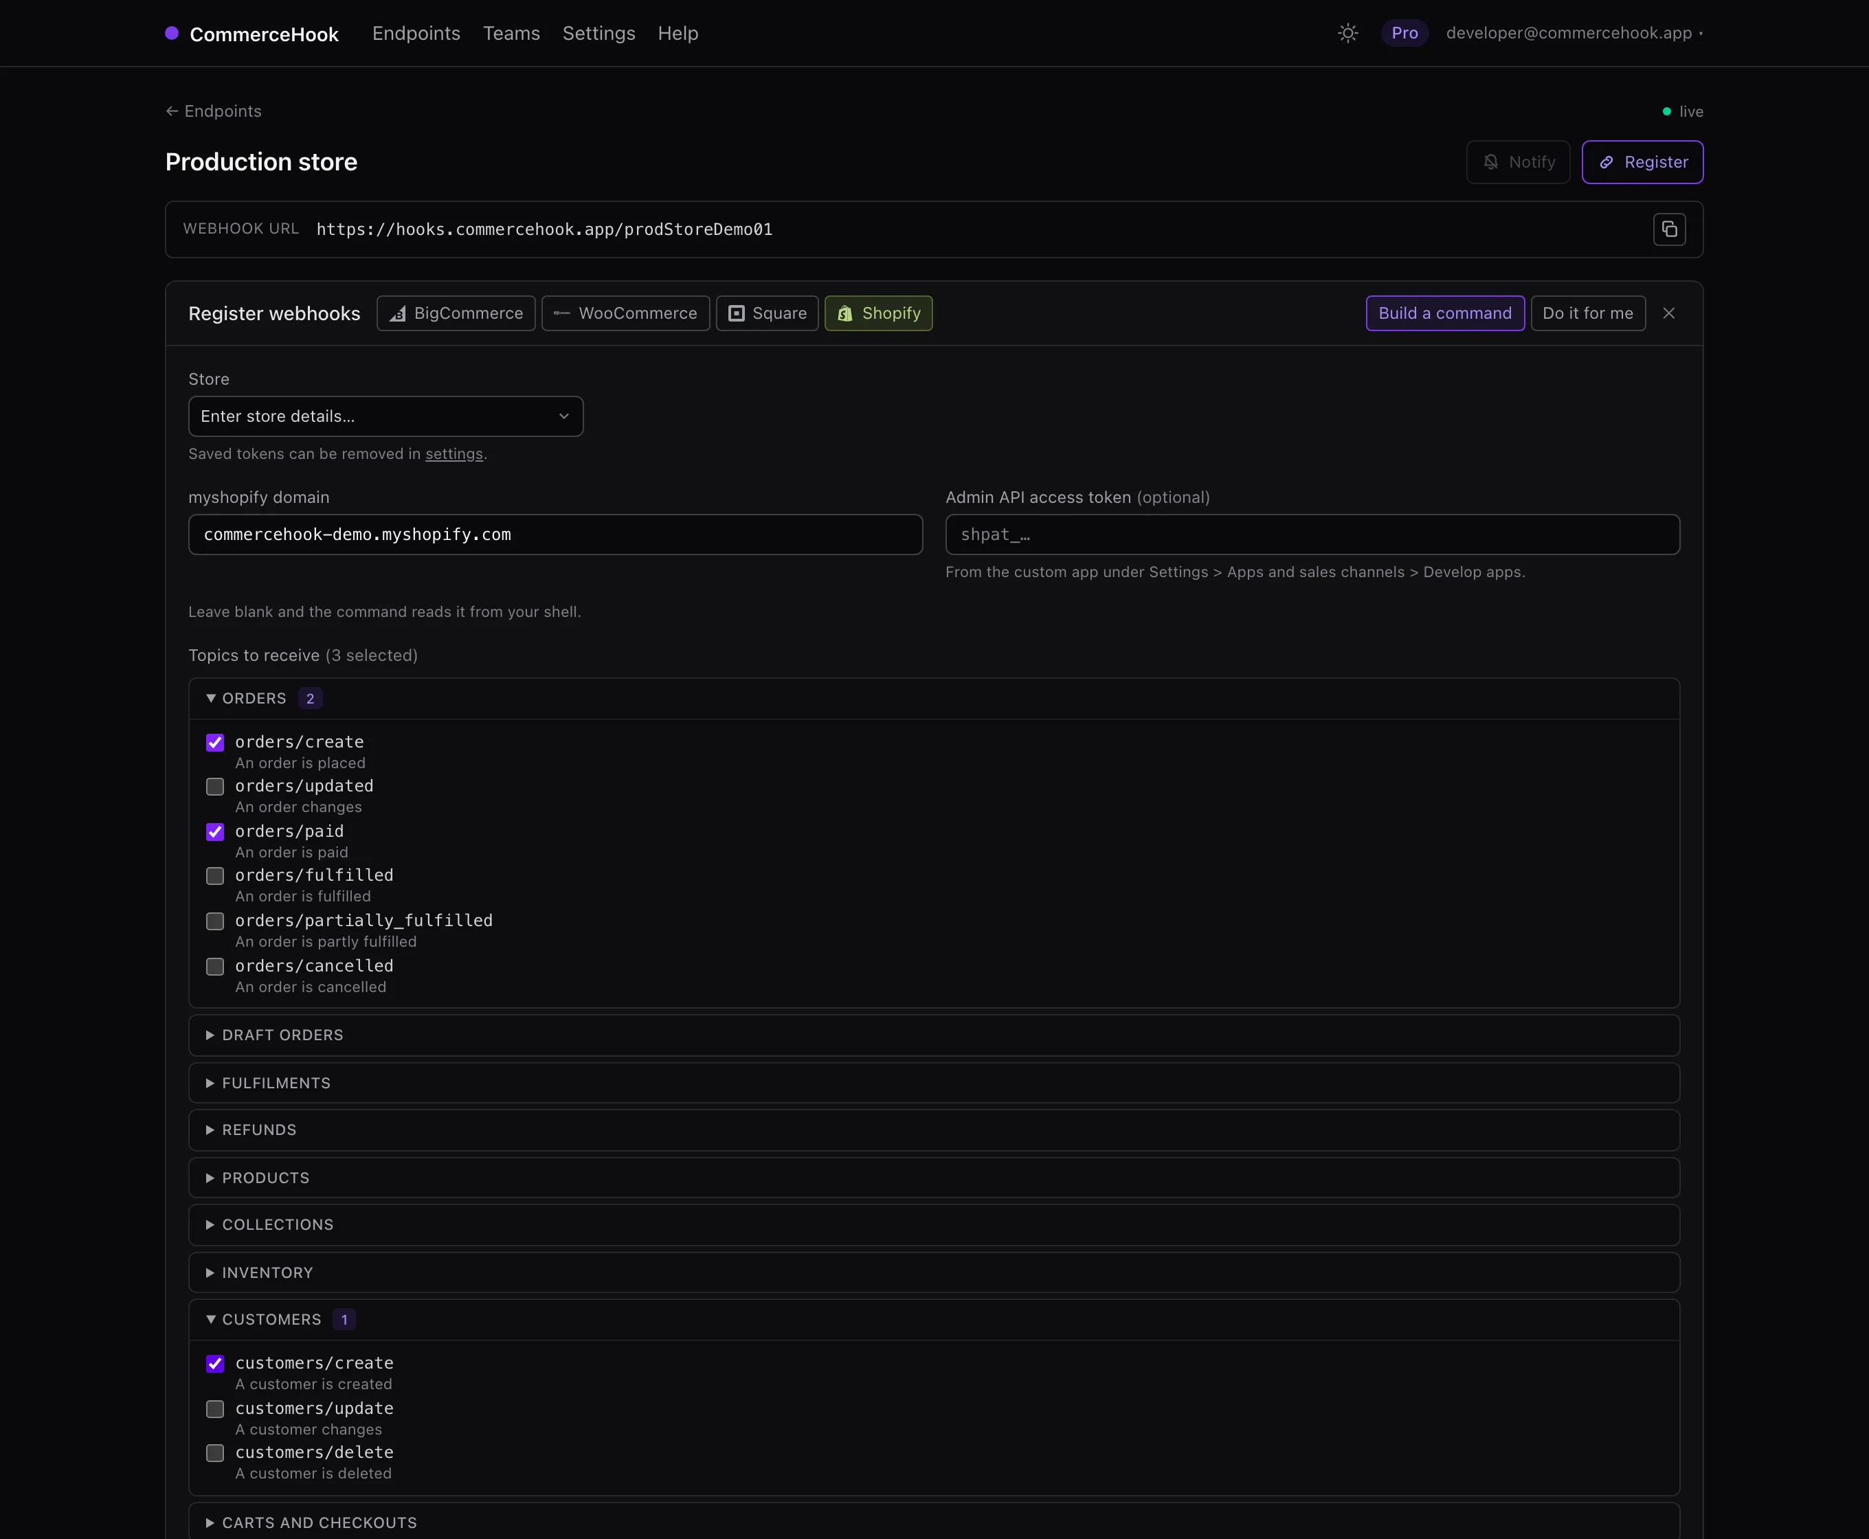Click the "A customer is created" description
This screenshot has height=1539, width=1869.
pyautogui.click(x=314, y=1384)
